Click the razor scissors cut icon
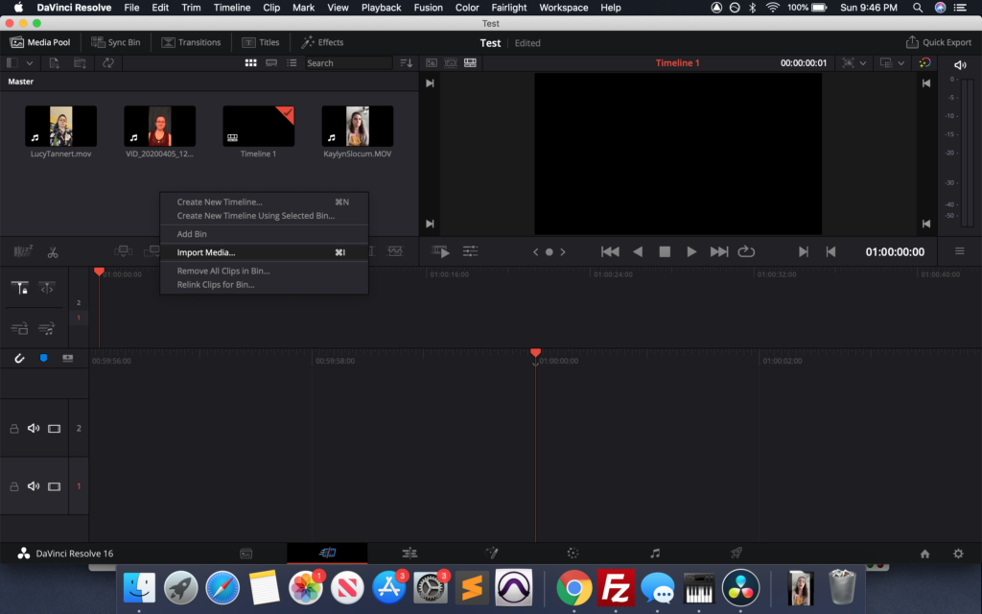 coord(53,252)
